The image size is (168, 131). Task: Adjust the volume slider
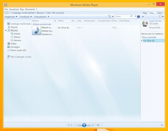pyautogui.click(x=98, y=125)
